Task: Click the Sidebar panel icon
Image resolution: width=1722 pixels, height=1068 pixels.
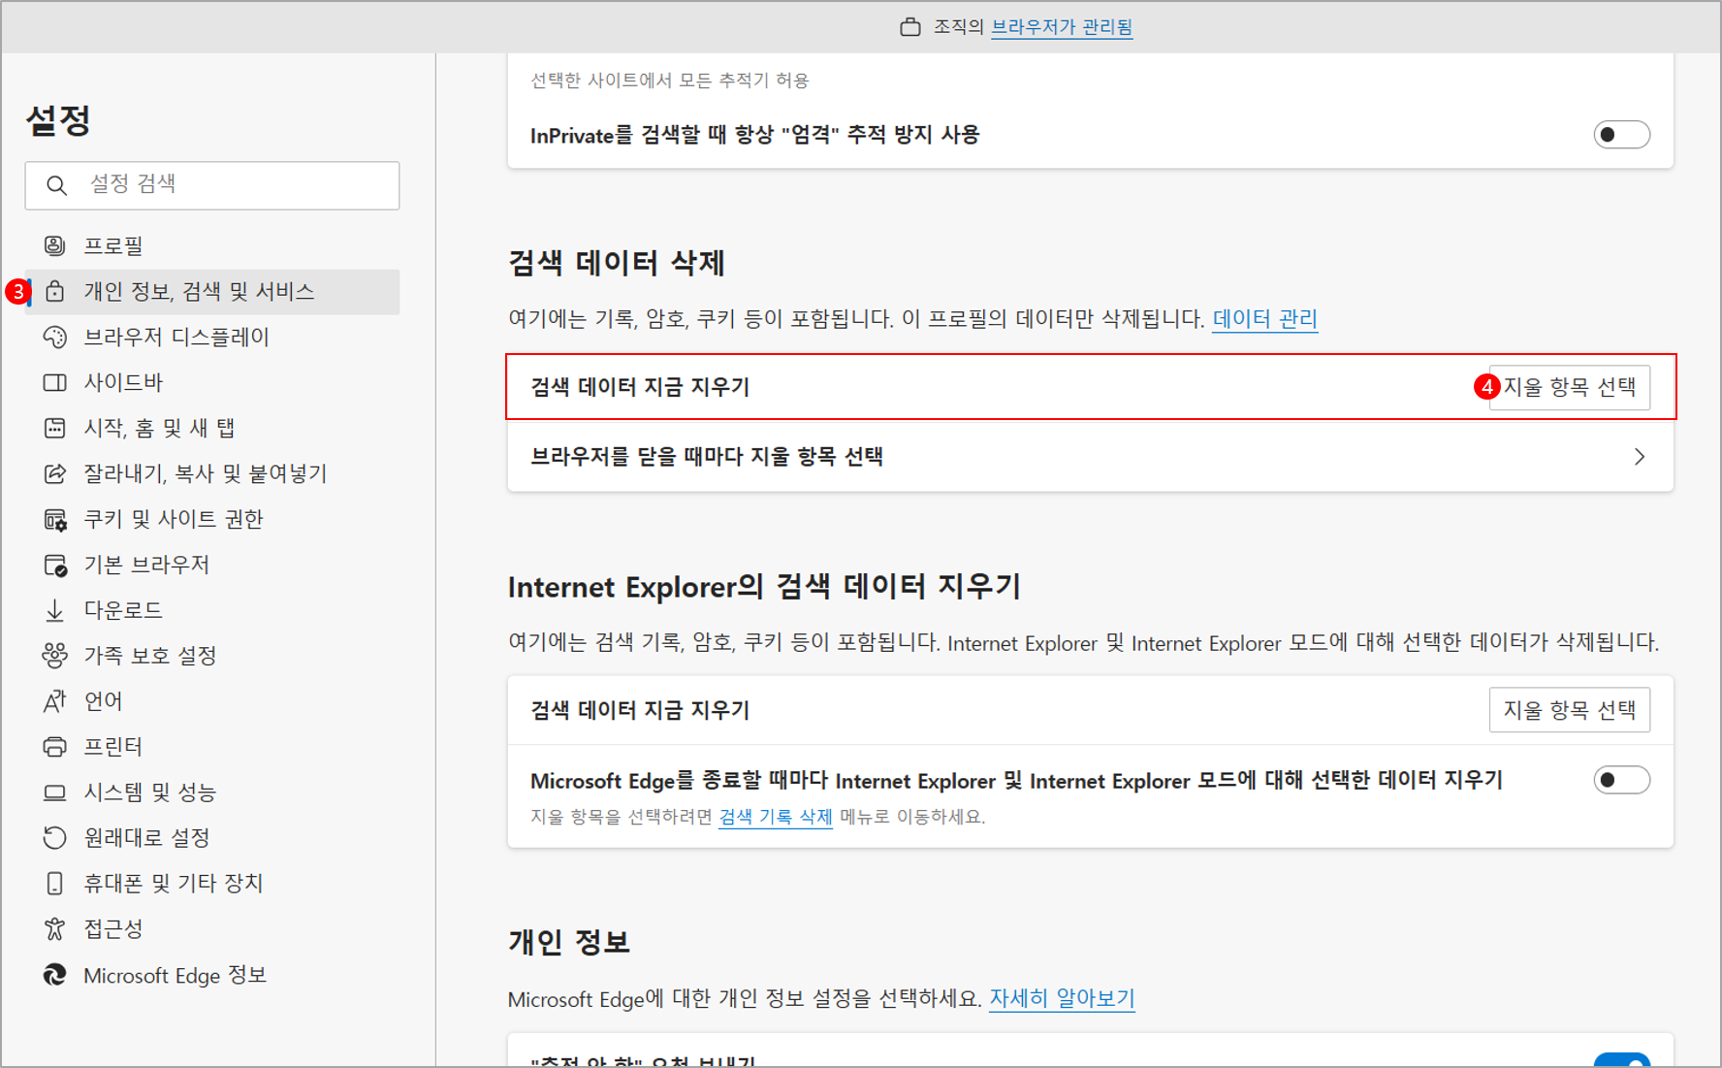Action: (55, 382)
